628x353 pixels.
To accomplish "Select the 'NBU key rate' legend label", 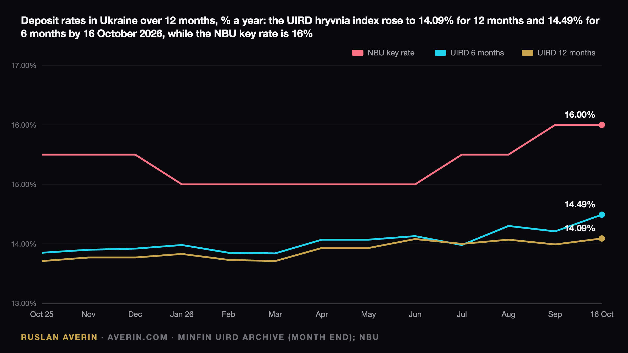I will point(391,53).
